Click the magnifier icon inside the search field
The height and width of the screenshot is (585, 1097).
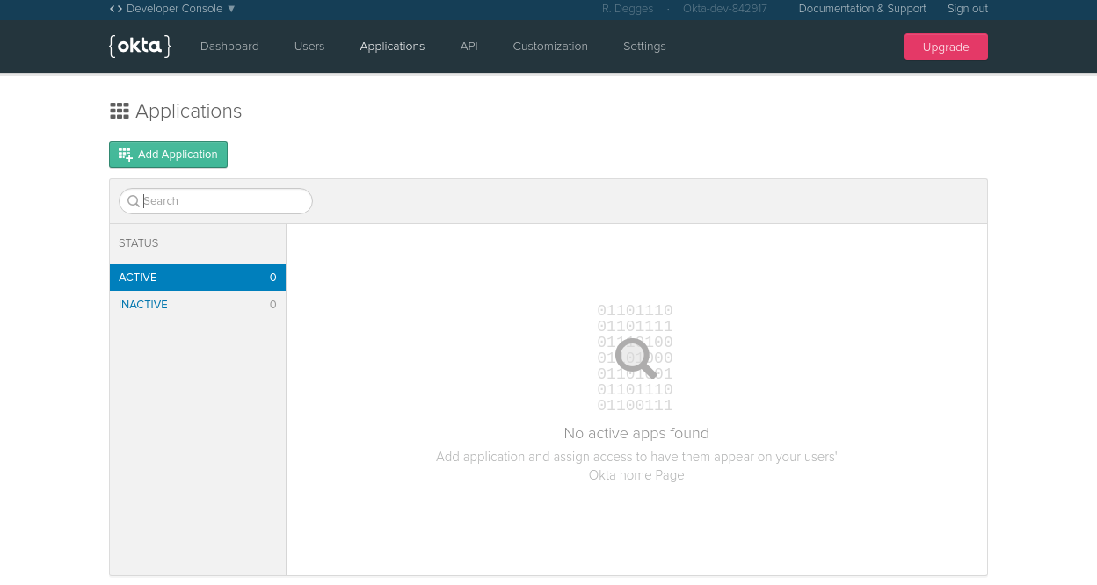pyautogui.click(x=134, y=201)
